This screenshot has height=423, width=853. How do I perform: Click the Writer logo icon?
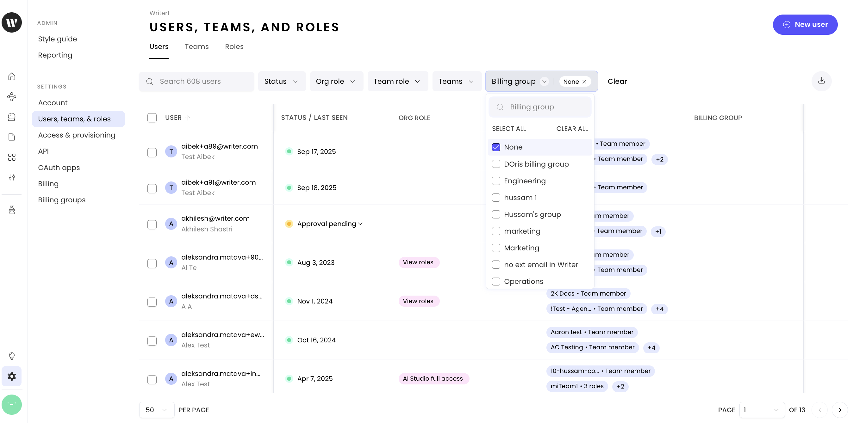[12, 22]
